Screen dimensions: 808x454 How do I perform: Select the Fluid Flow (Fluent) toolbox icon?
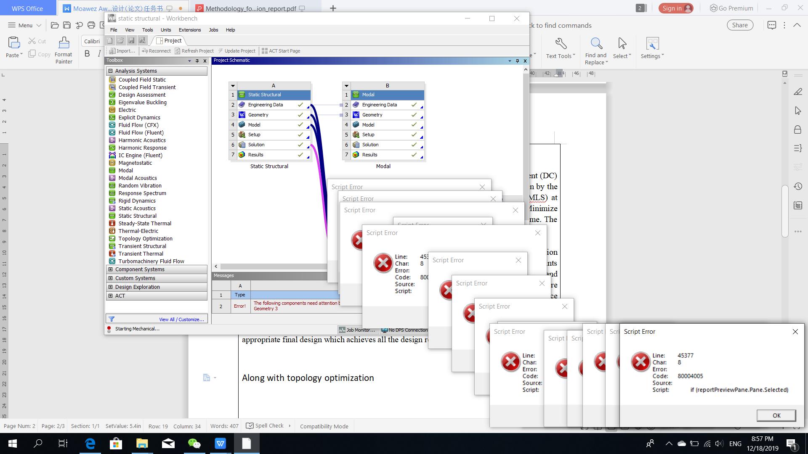(x=112, y=132)
